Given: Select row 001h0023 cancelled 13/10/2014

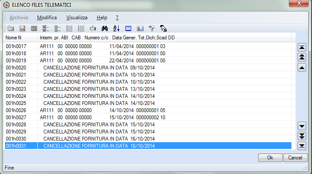Looking at the screenshot, I should pos(148,89).
